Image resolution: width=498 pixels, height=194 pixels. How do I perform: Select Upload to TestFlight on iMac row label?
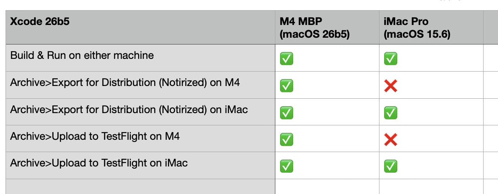[140, 166]
